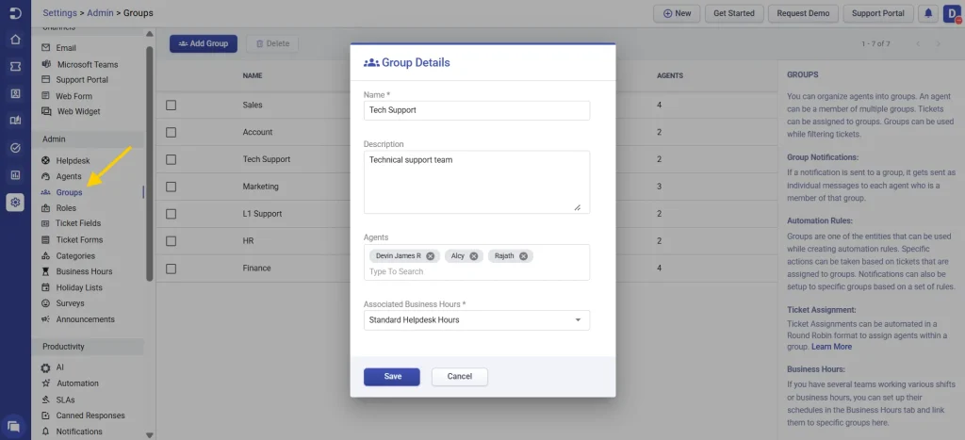Check the Sales group checkbox
The width and height of the screenshot is (965, 440).
point(172,106)
